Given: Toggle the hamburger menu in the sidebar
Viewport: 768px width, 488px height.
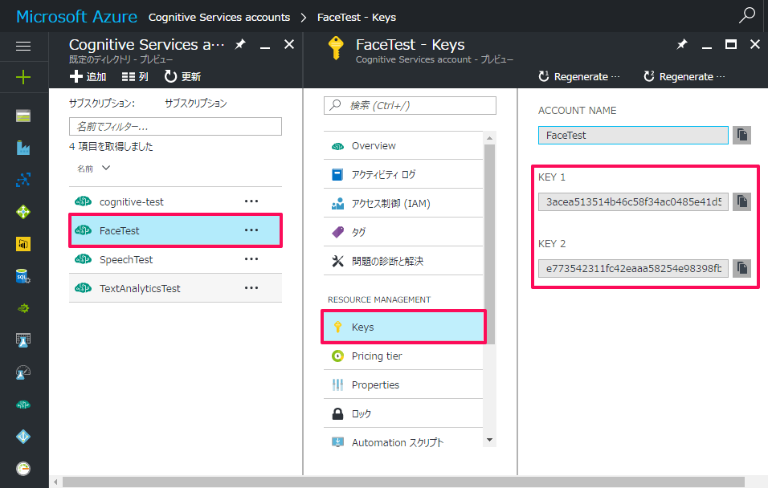Looking at the screenshot, I should coord(23,47).
